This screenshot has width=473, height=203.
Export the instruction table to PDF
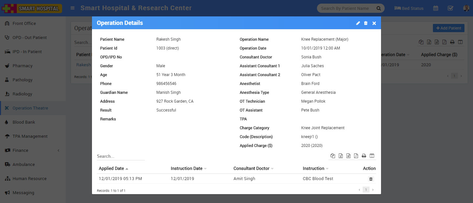tap(356, 156)
